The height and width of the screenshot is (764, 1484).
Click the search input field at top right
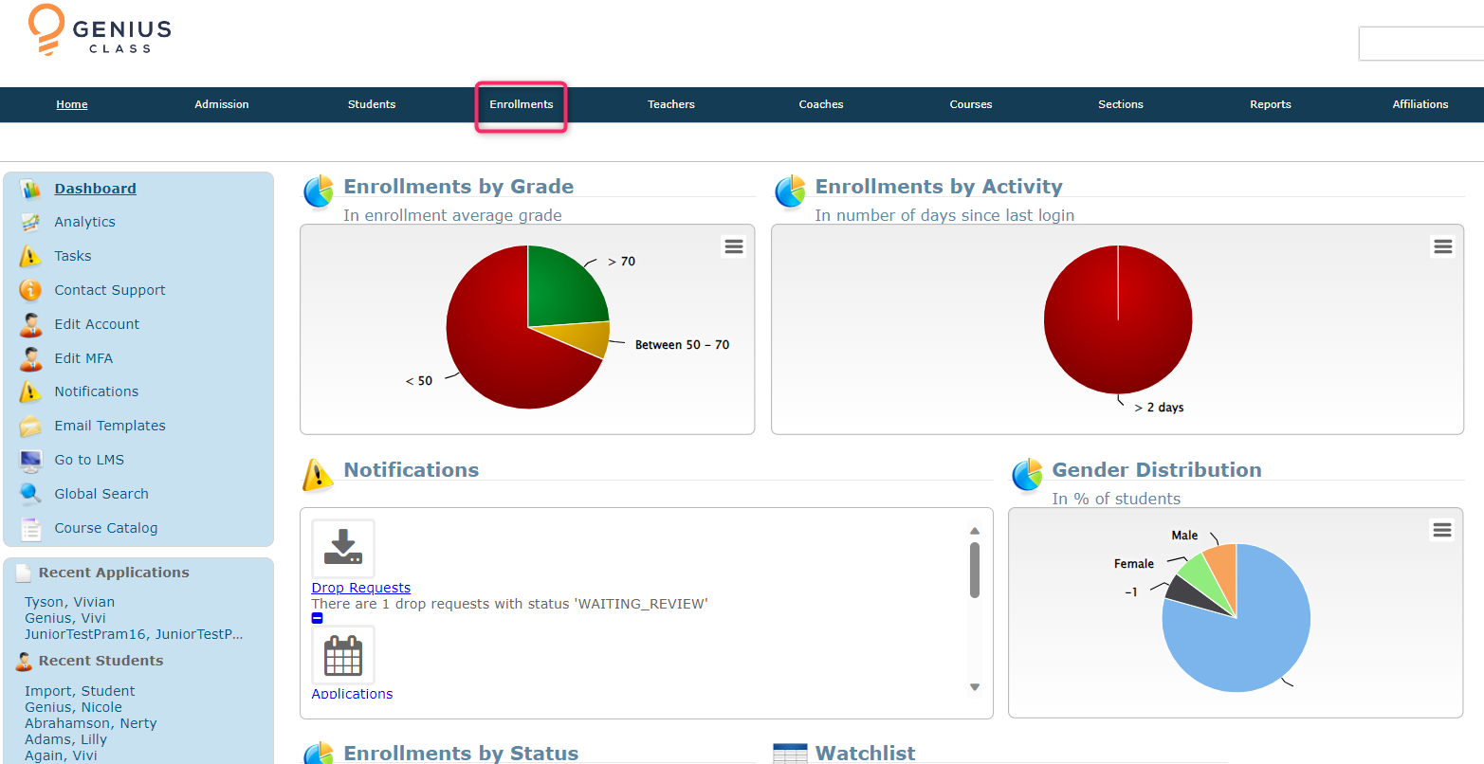(x=1420, y=44)
